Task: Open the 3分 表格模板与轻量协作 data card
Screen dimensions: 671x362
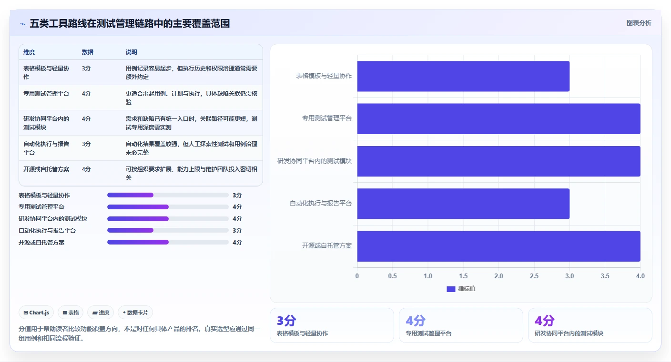Action: click(x=332, y=325)
